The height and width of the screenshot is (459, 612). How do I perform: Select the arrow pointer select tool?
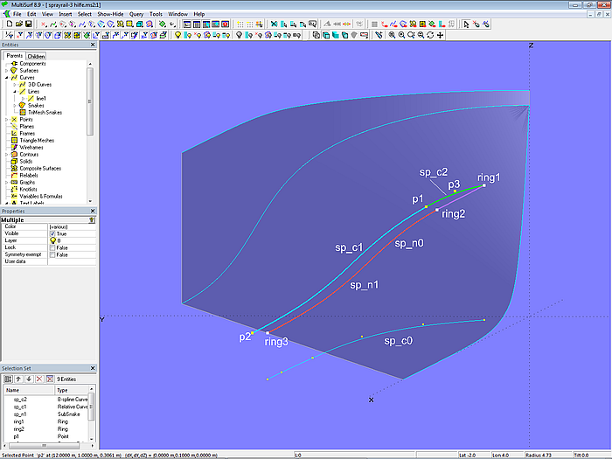(x=467, y=24)
